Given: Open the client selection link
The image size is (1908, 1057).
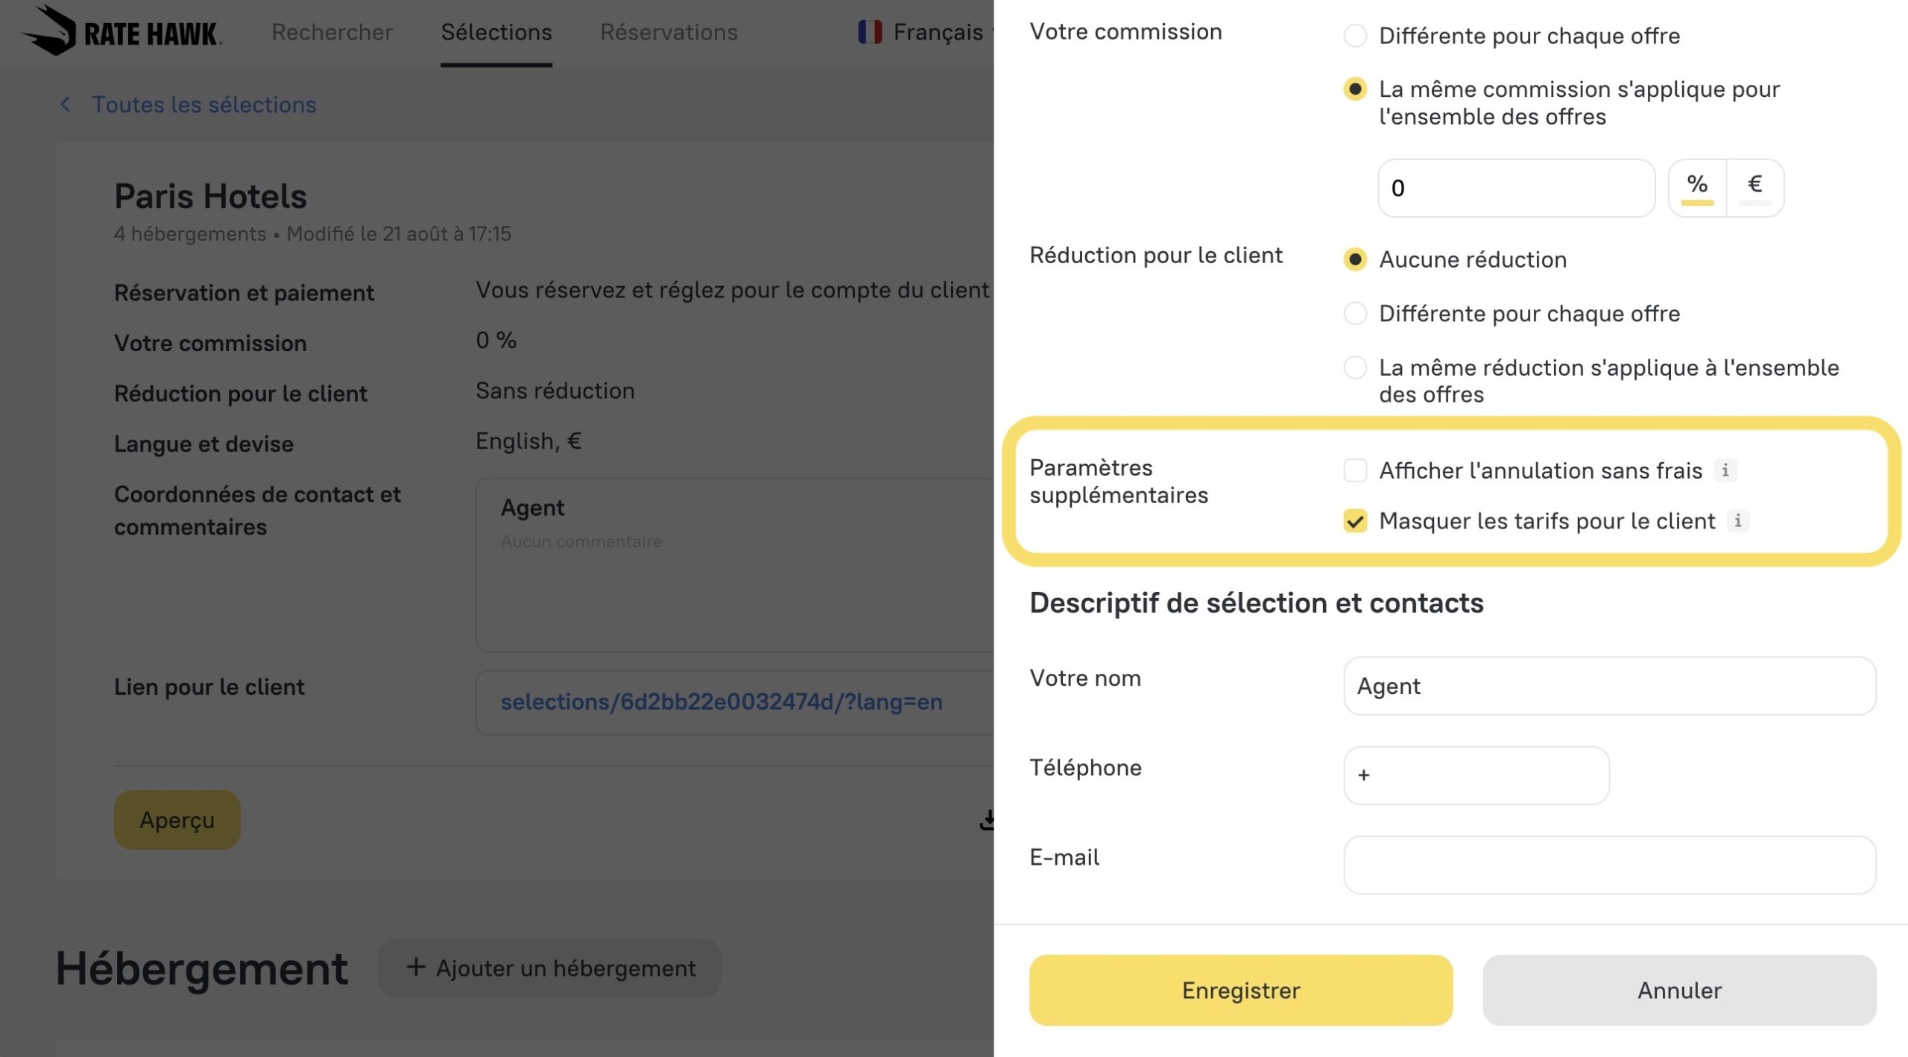Looking at the screenshot, I should tap(721, 701).
